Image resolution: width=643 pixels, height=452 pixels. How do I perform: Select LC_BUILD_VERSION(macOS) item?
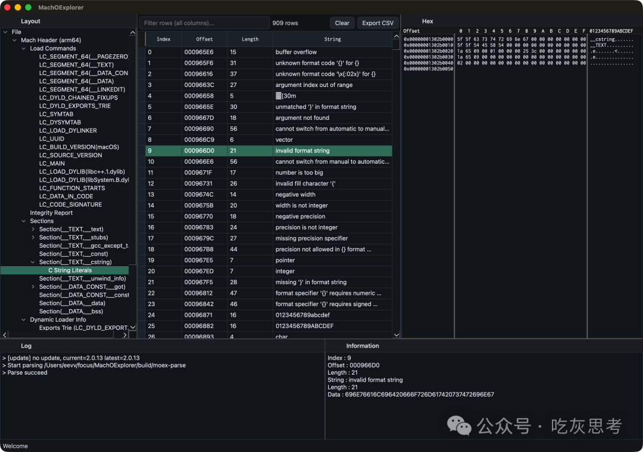click(x=79, y=147)
